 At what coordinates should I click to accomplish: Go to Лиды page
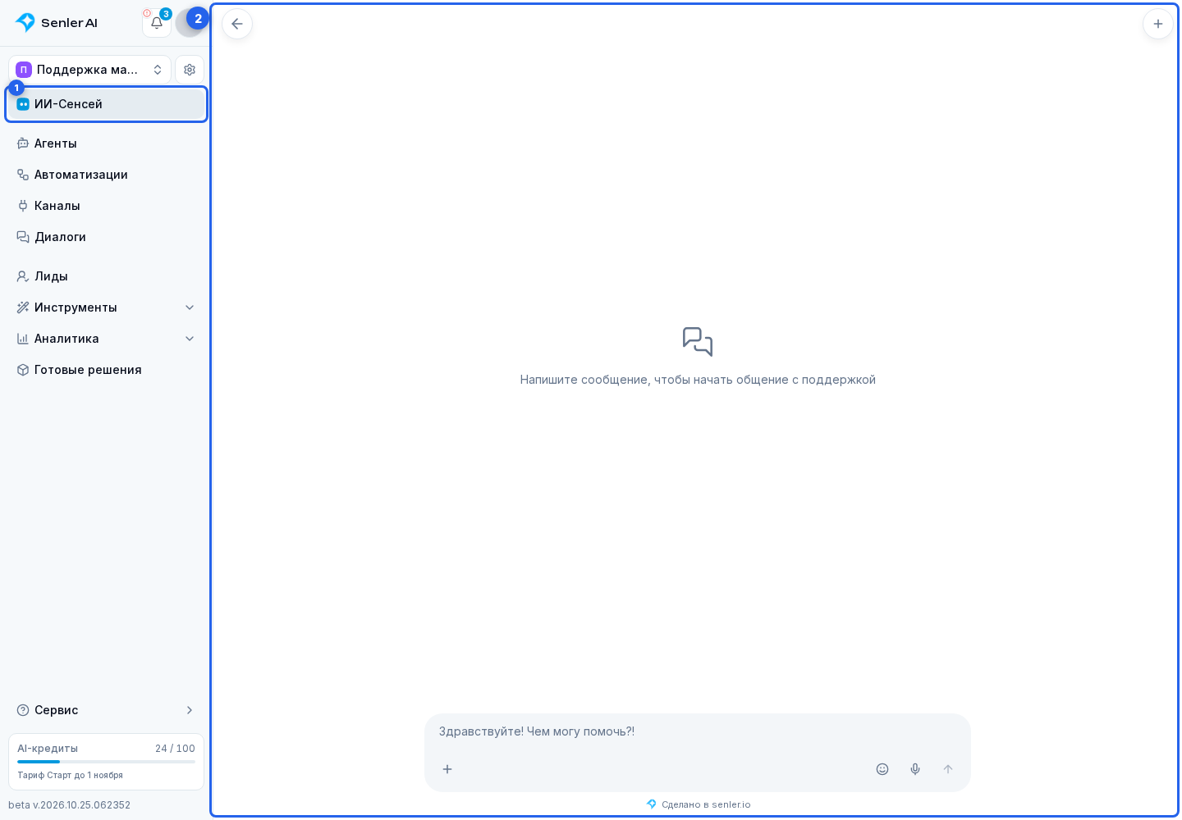point(106,276)
